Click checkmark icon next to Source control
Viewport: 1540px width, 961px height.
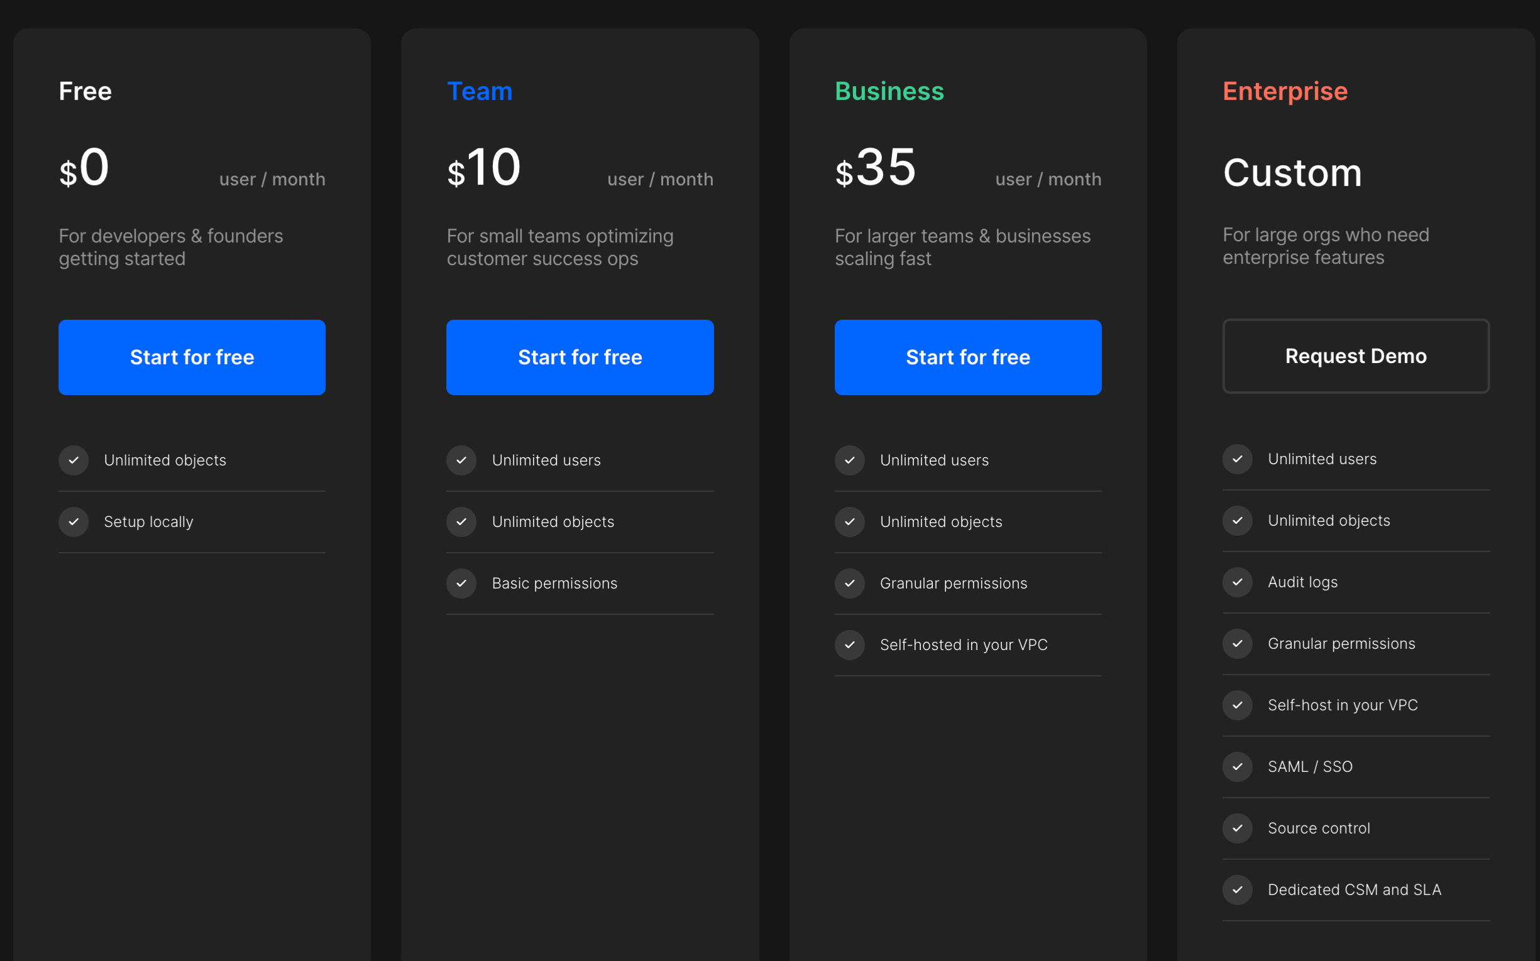click(x=1237, y=828)
